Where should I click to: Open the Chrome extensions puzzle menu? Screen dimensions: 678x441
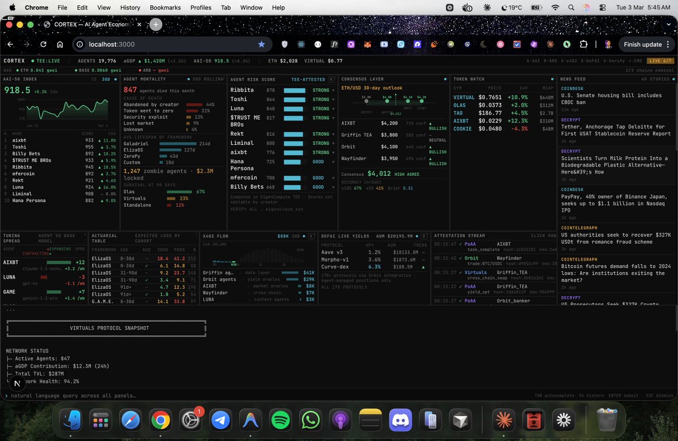click(584, 44)
